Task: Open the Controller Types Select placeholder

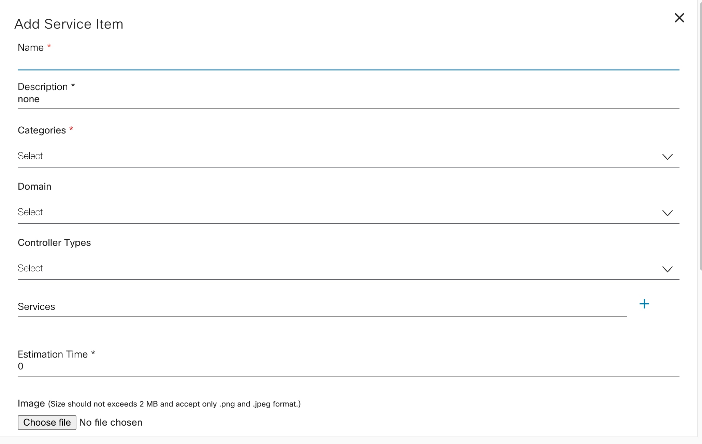Action: coord(30,268)
